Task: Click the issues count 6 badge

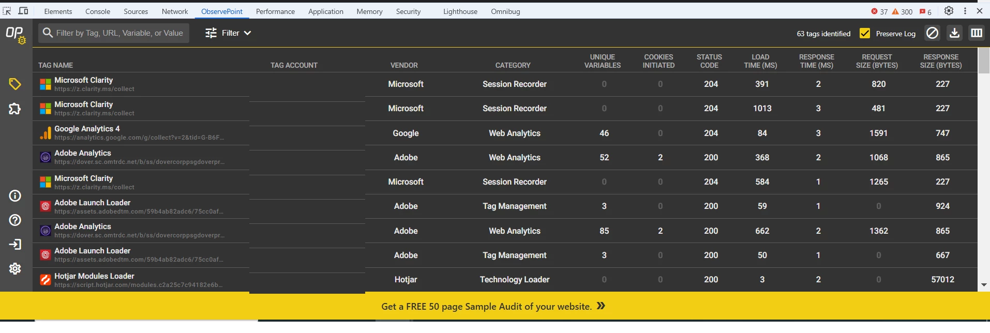Action: click(925, 11)
